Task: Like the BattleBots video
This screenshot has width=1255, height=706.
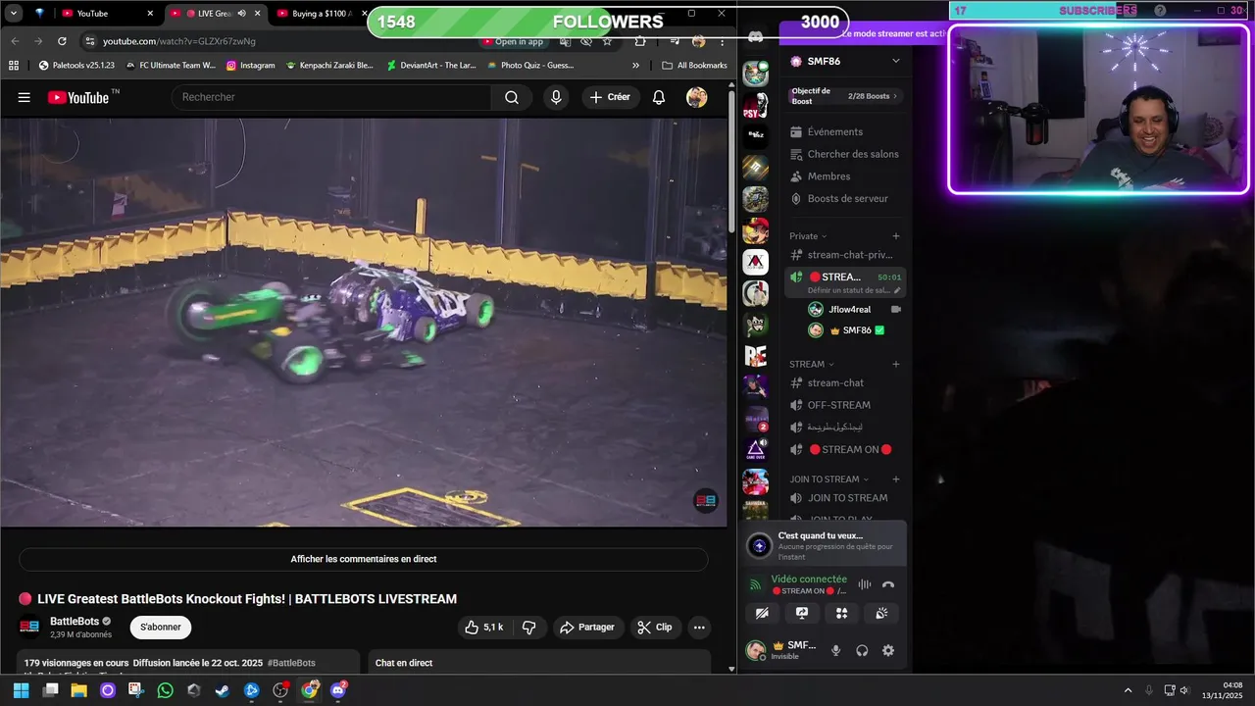Action: pos(483,628)
